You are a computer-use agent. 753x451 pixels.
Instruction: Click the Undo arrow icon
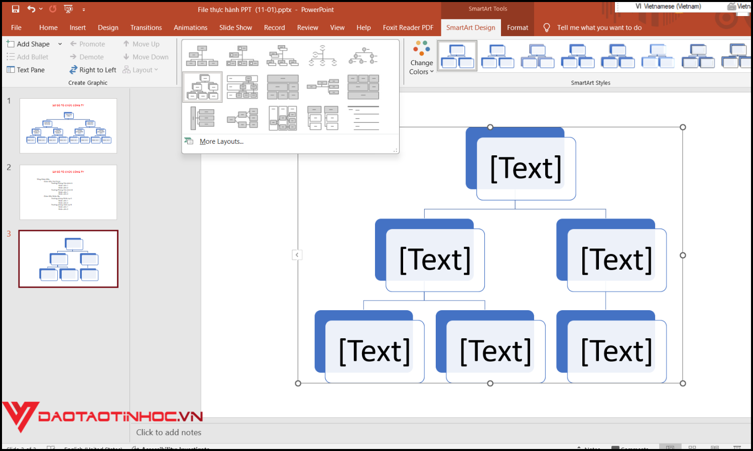[x=31, y=9]
